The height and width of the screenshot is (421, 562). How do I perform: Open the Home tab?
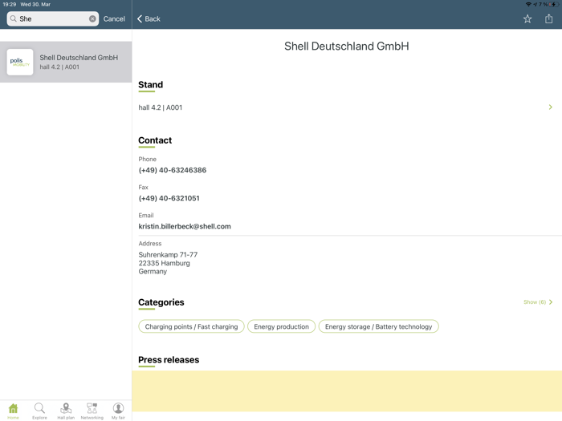pyautogui.click(x=14, y=411)
